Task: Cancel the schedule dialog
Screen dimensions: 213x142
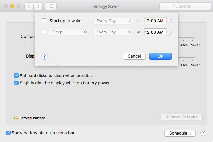Action: pos(134,56)
